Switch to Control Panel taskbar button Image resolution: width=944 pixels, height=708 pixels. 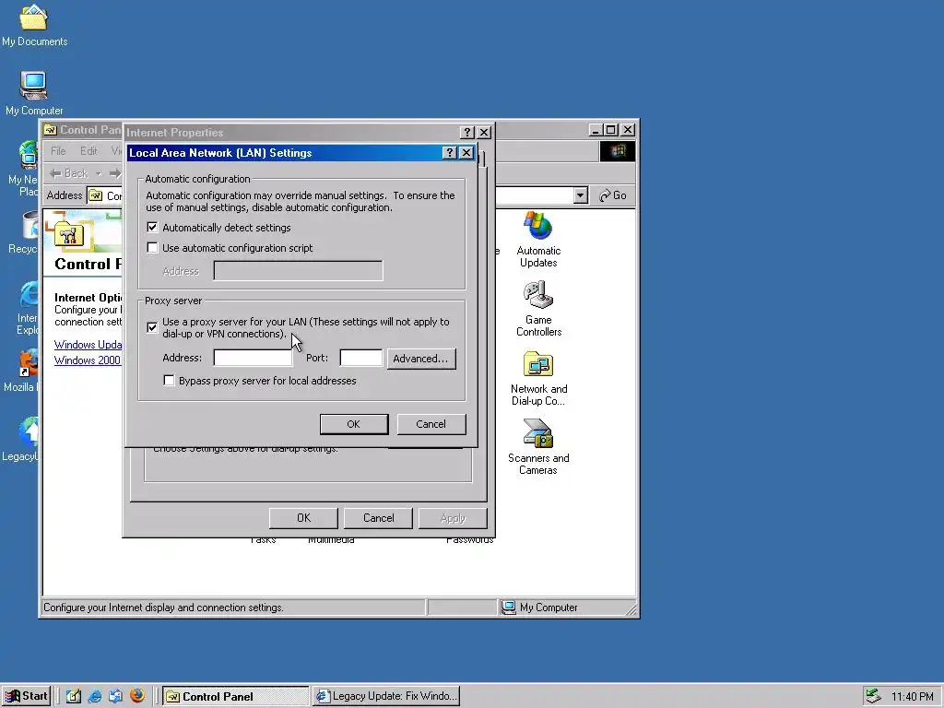(x=235, y=696)
